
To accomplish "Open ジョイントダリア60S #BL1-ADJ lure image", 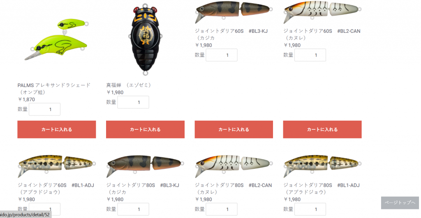I will (57, 166).
